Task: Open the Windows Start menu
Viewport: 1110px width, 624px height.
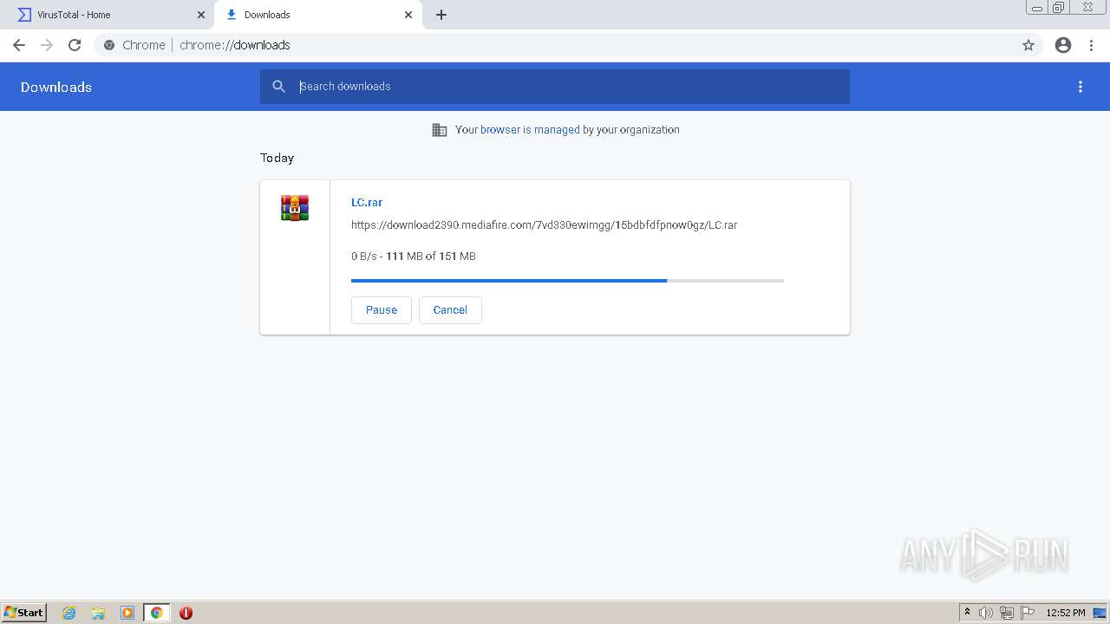Action: pos(24,613)
